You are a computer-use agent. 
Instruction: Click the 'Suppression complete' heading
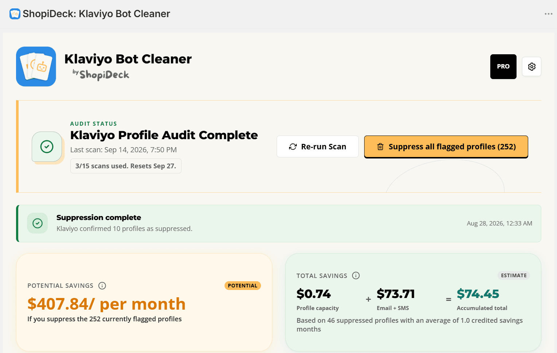pyautogui.click(x=99, y=217)
